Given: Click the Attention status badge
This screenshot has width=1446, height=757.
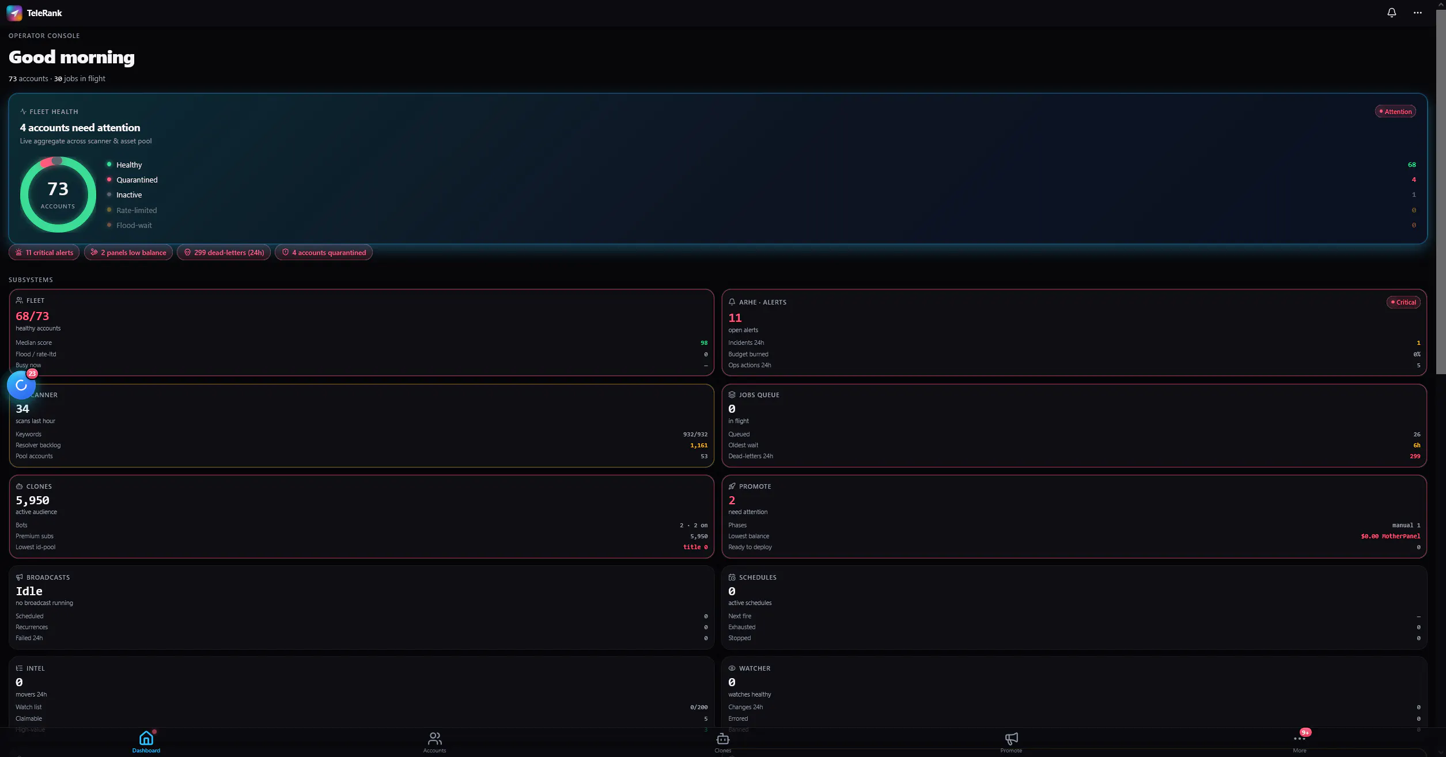Looking at the screenshot, I should 1395,112.
